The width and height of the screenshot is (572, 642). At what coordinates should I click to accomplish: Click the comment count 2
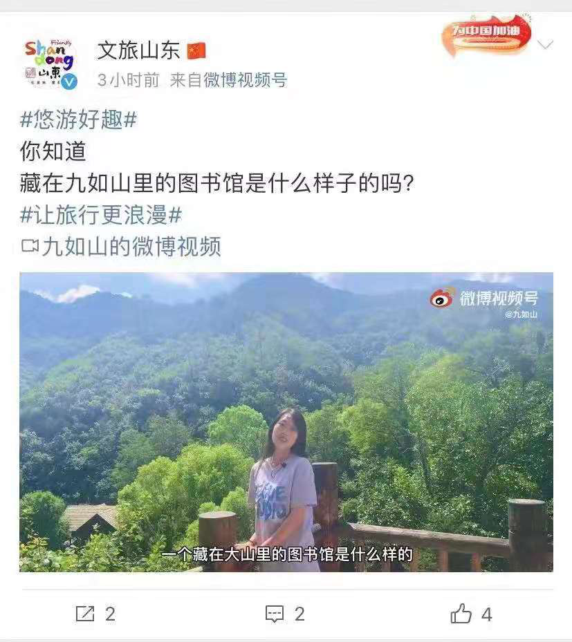pyautogui.click(x=299, y=614)
